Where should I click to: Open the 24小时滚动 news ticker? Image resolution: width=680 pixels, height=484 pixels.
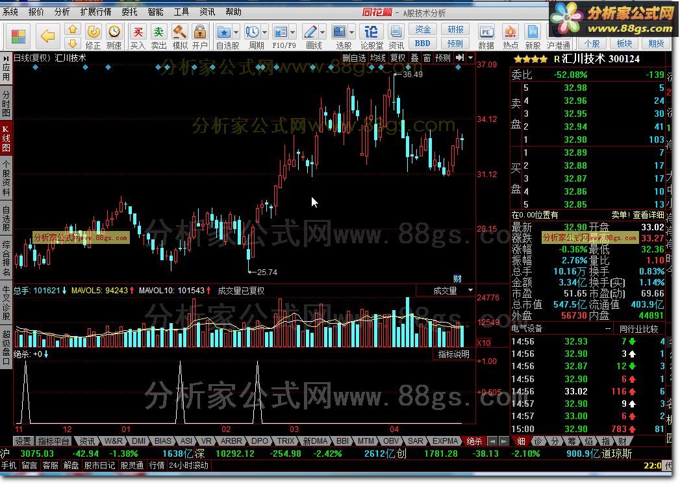tap(188, 465)
